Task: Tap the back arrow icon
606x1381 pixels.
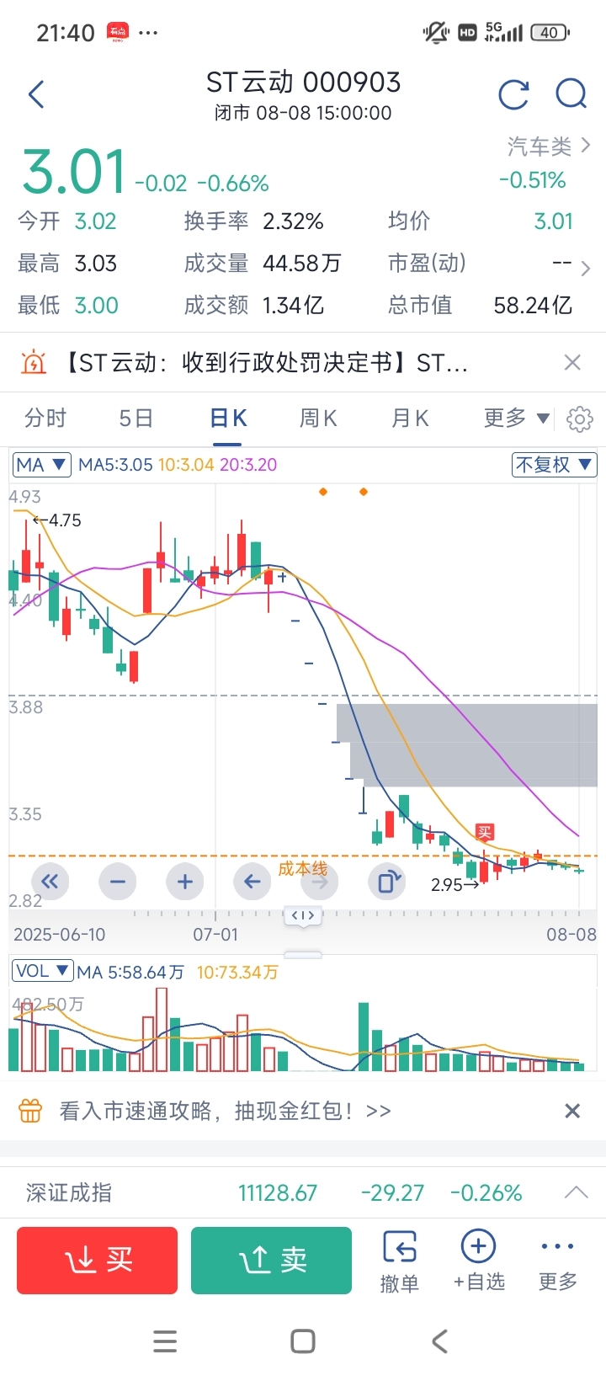Action: pyautogui.click(x=36, y=94)
